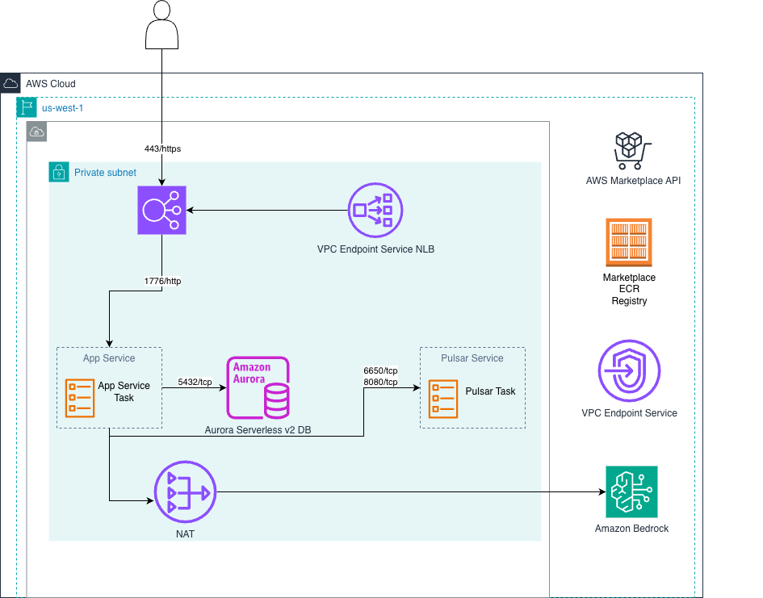This screenshot has height=598, width=763.
Task: Select the Private subnet lock icon
Action: (58, 172)
